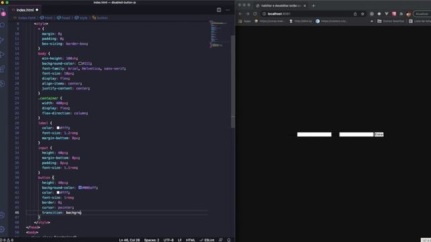Click the style breadcrumb segment
Screen dimensions: 431x242
(x=81, y=18)
